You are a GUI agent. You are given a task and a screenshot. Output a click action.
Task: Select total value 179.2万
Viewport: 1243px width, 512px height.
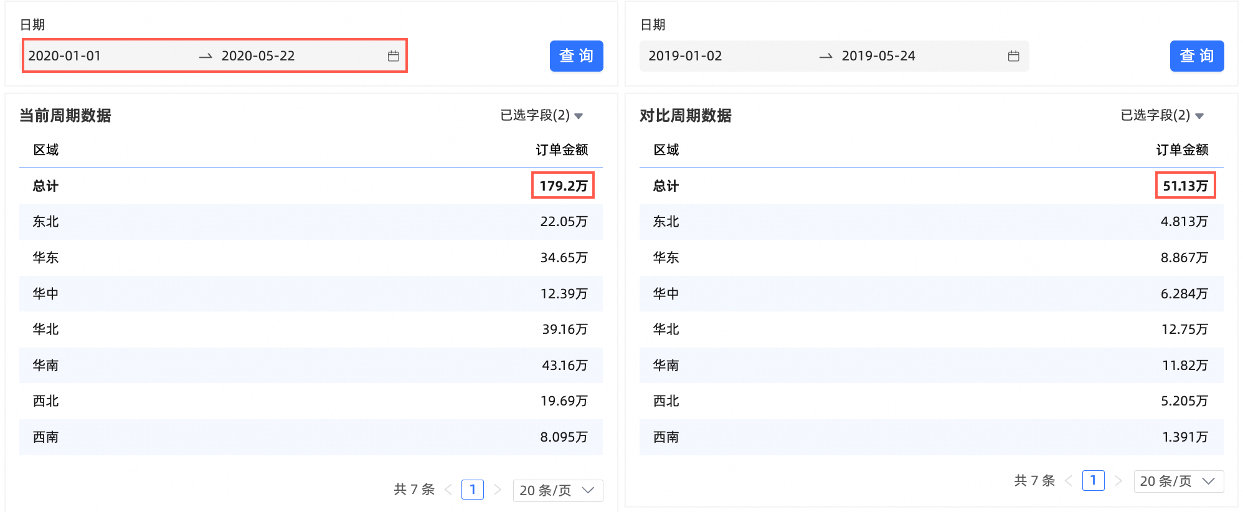[563, 186]
